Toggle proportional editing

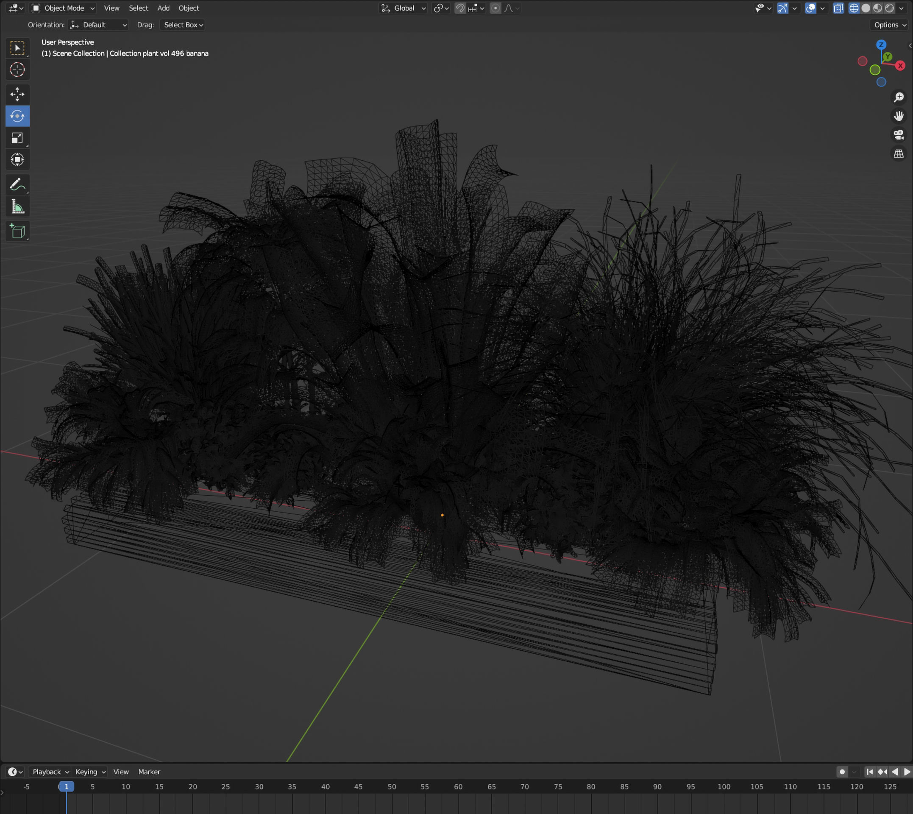[x=495, y=8]
